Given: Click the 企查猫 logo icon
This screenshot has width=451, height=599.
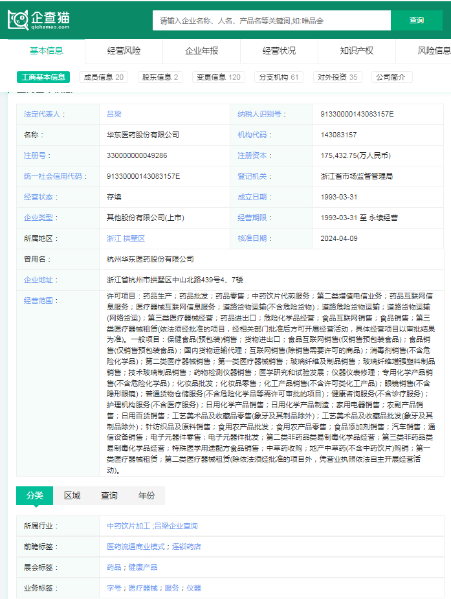Looking at the screenshot, I should click(x=18, y=20).
